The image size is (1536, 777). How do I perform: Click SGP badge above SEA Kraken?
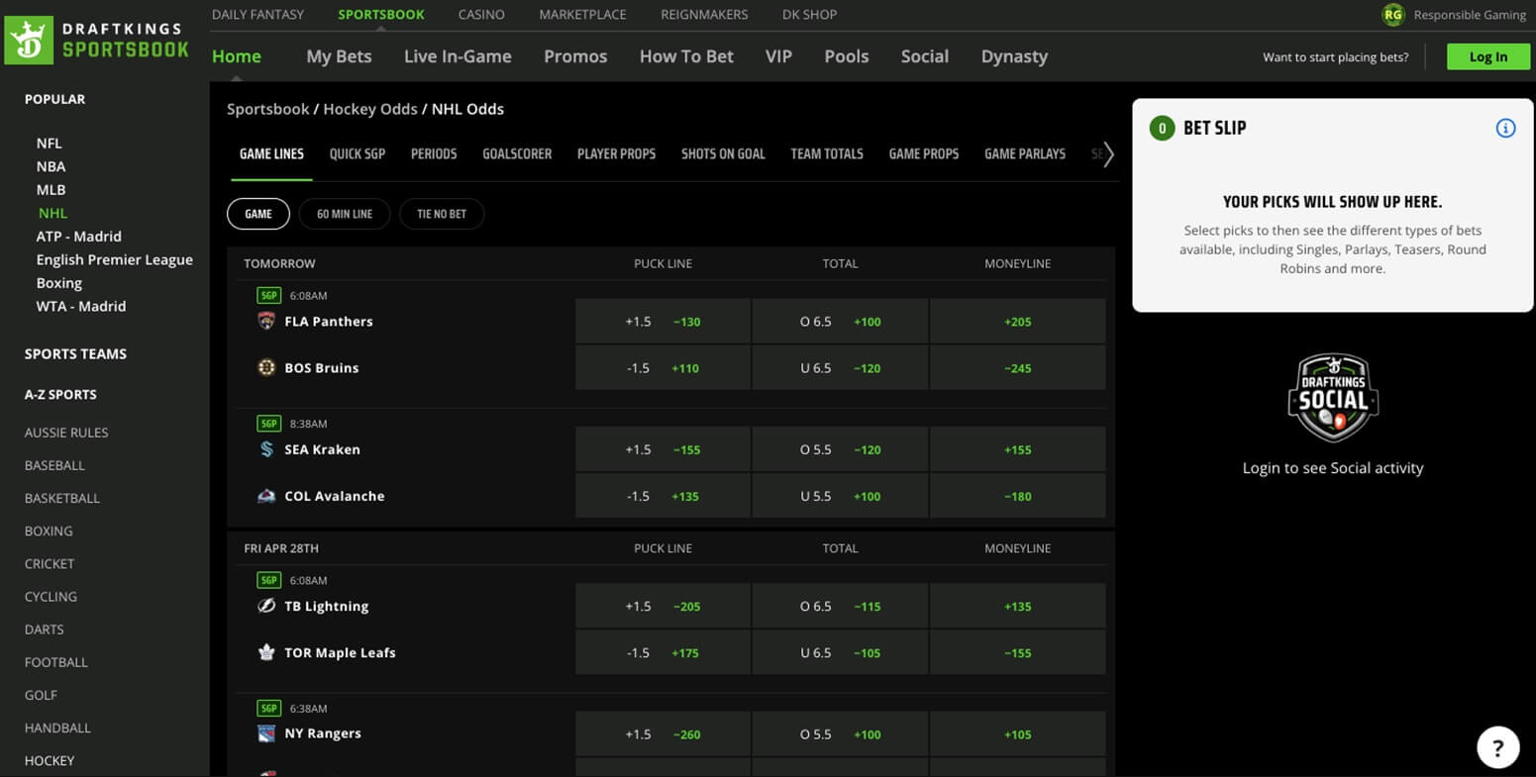[268, 424]
